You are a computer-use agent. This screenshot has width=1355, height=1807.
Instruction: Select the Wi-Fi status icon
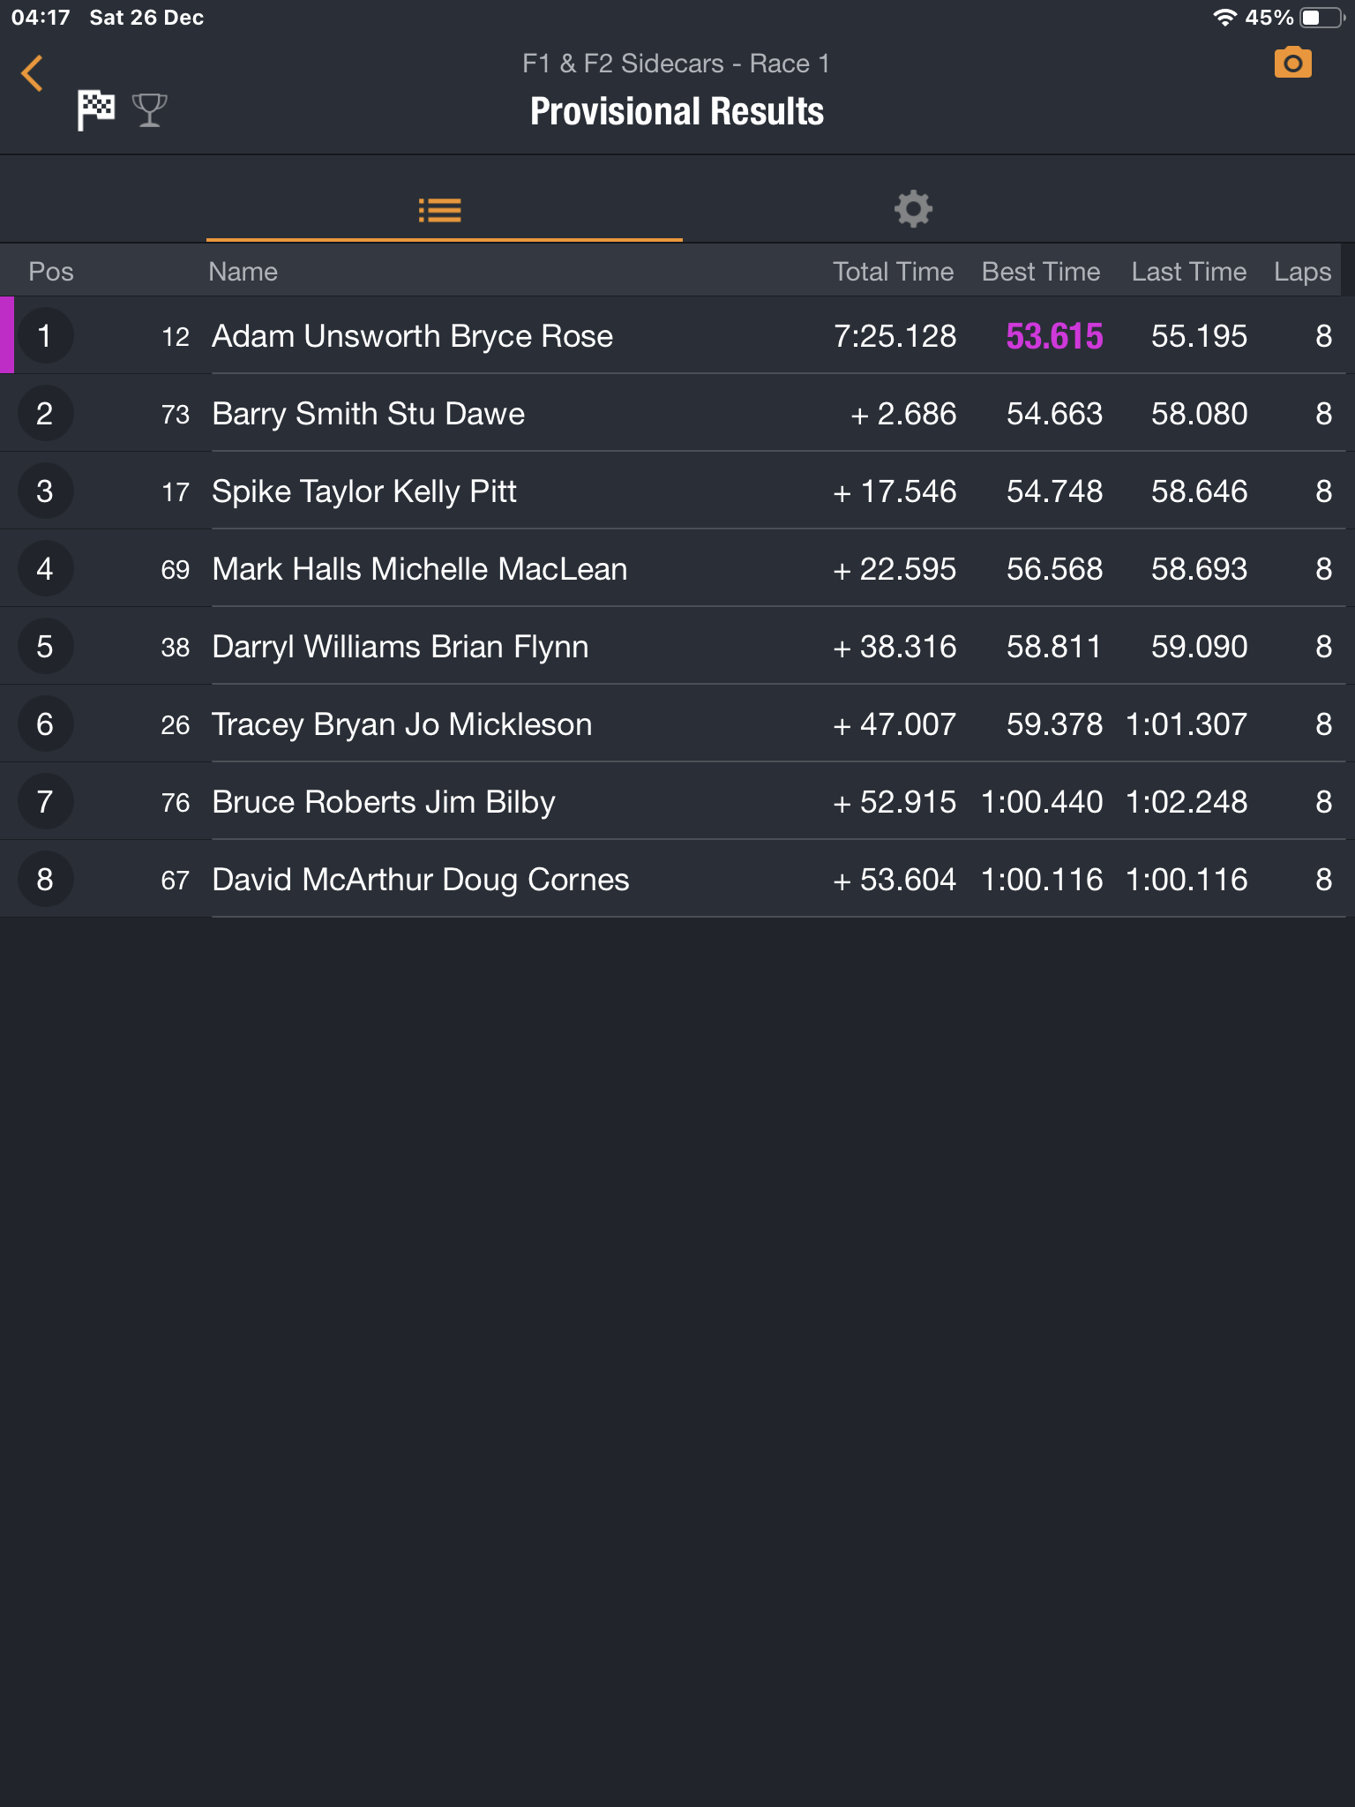click(1224, 18)
